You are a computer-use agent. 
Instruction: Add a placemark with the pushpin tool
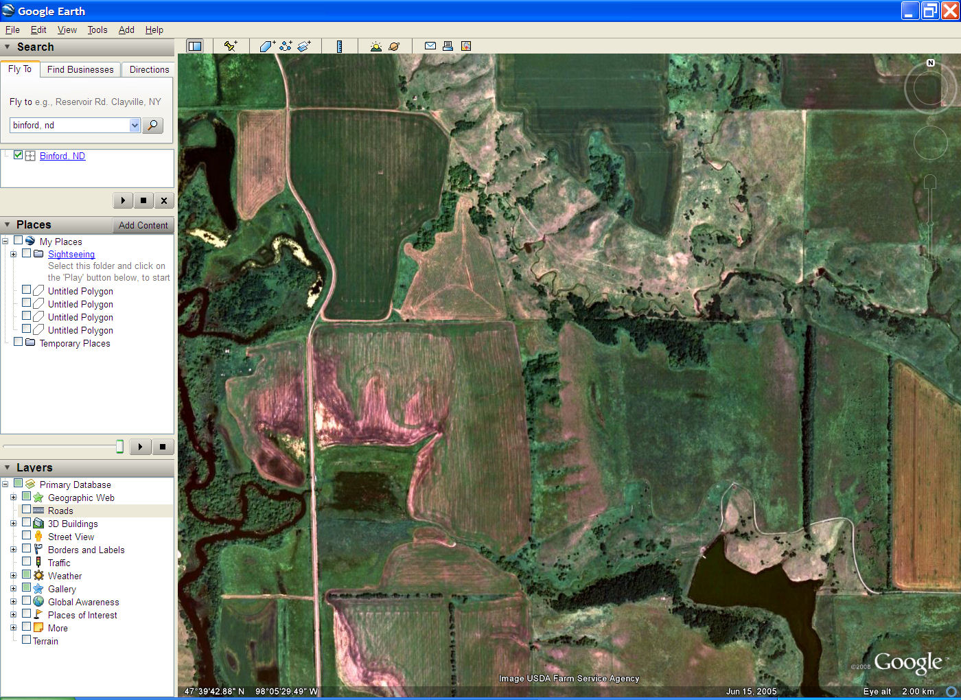231,46
